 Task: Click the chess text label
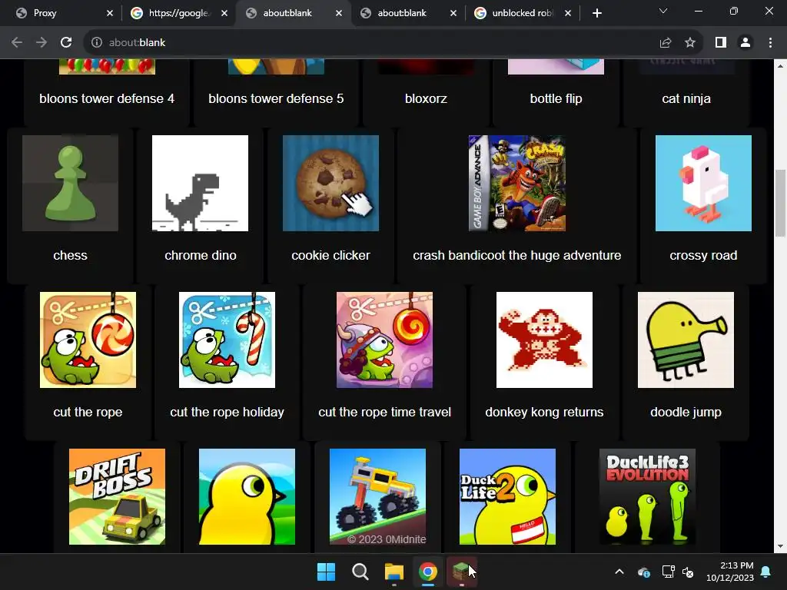(x=70, y=255)
